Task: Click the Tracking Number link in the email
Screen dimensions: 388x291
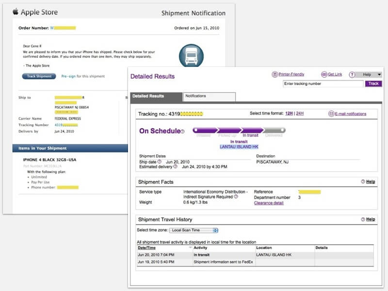Action: coord(66,125)
